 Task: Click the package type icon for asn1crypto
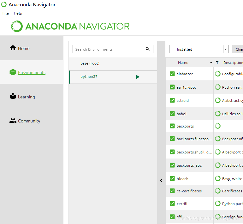[x=217, y=87]
